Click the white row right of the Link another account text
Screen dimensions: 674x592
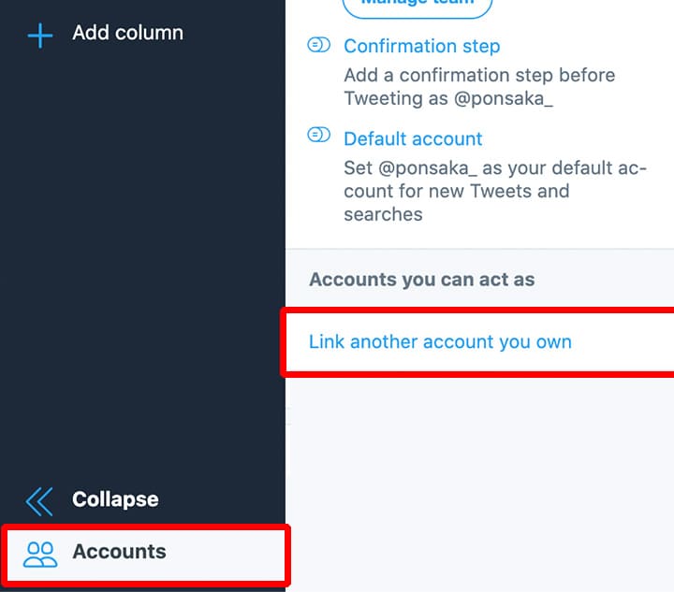pyautogui.click(x=623, y=341)
